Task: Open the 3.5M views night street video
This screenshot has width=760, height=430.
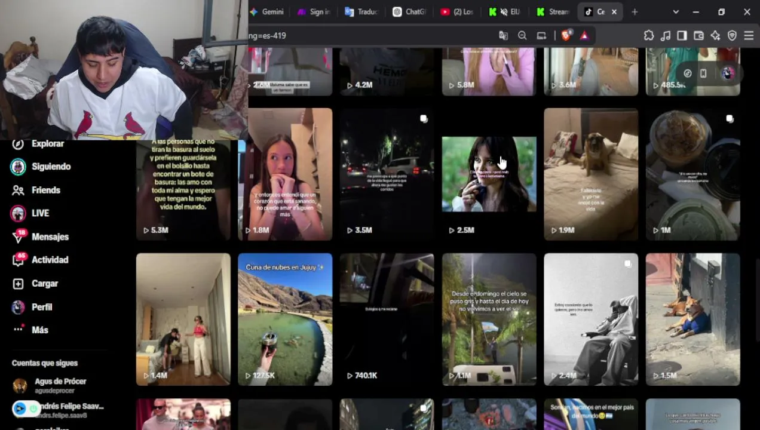Action: [x=387, y=174]
